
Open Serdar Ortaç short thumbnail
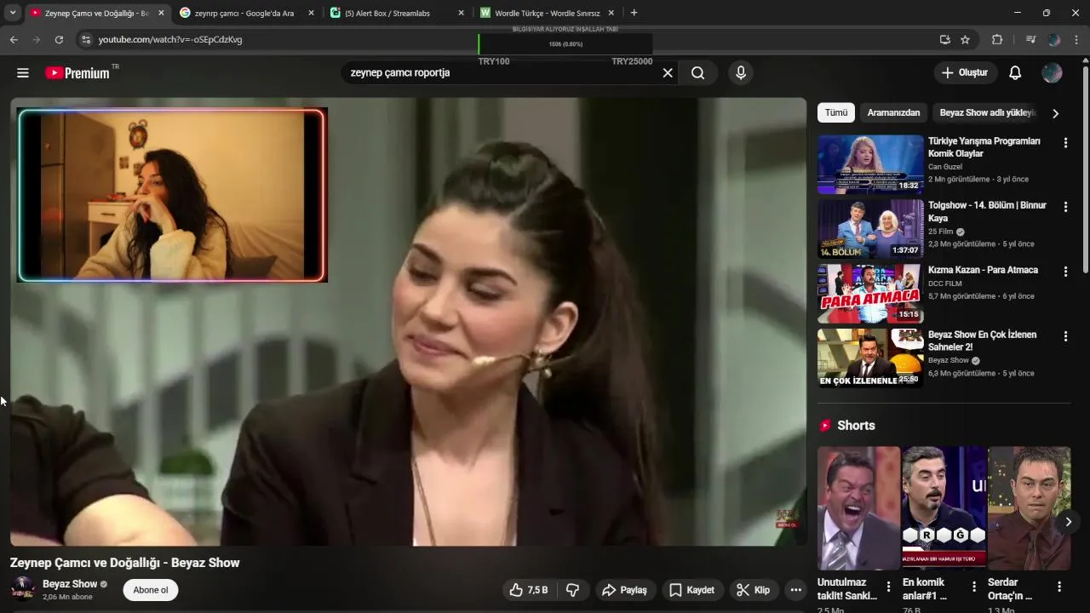[1029, 507]
